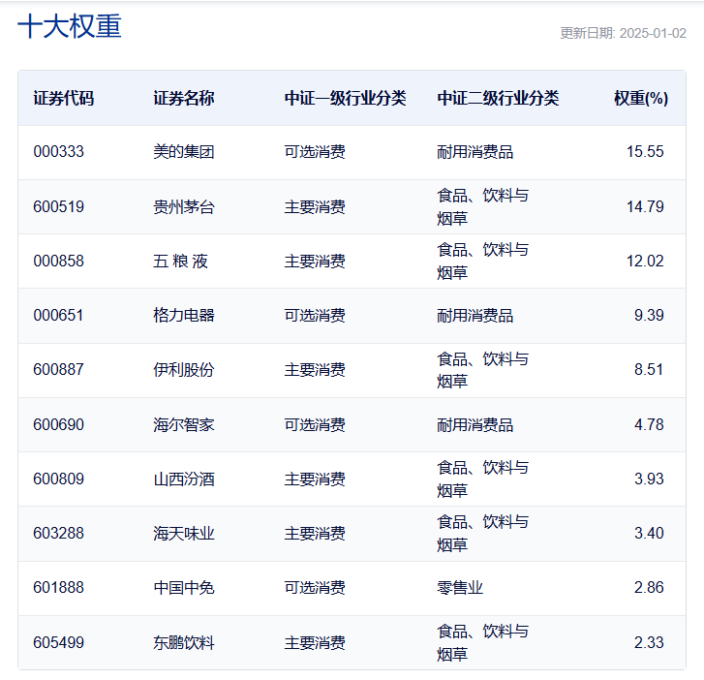Click the 海尔智家 security name
Screen dimensions: 704x680
click(x=184, y=425)
